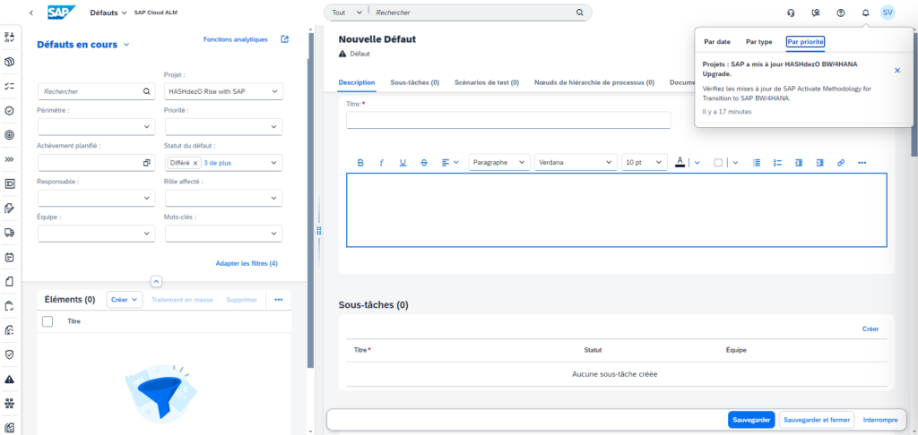918x435 pixels.
Task: Expand the Statut du défaut dropdown
Action: [273, 163]
